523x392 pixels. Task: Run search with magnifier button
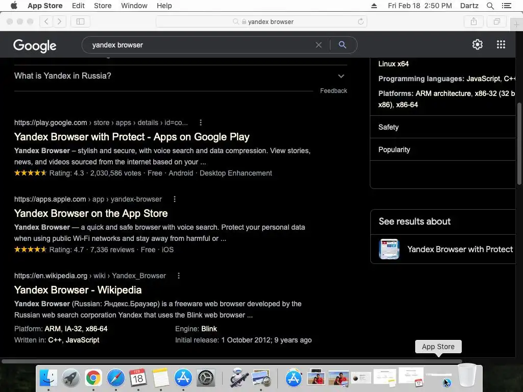342,45
